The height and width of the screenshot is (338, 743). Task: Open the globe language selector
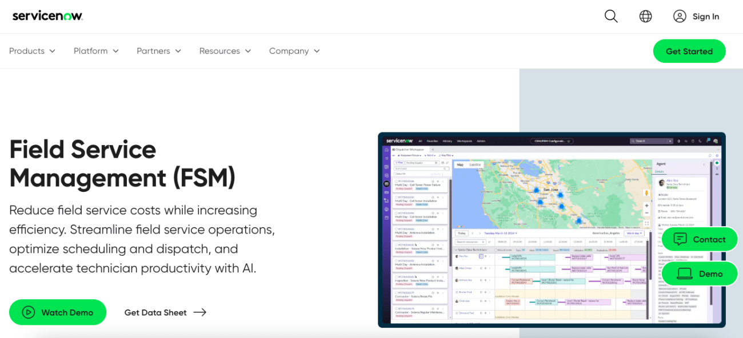pos(645,17)
